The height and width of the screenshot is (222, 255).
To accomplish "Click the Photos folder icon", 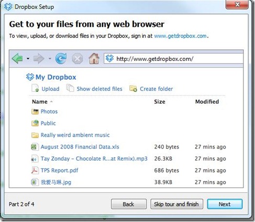I will click(x=35, y=111).
